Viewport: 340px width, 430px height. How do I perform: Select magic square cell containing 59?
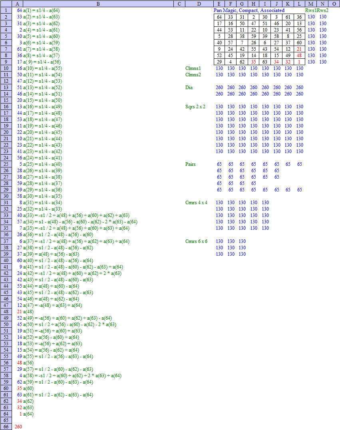[x=254, y=36]
